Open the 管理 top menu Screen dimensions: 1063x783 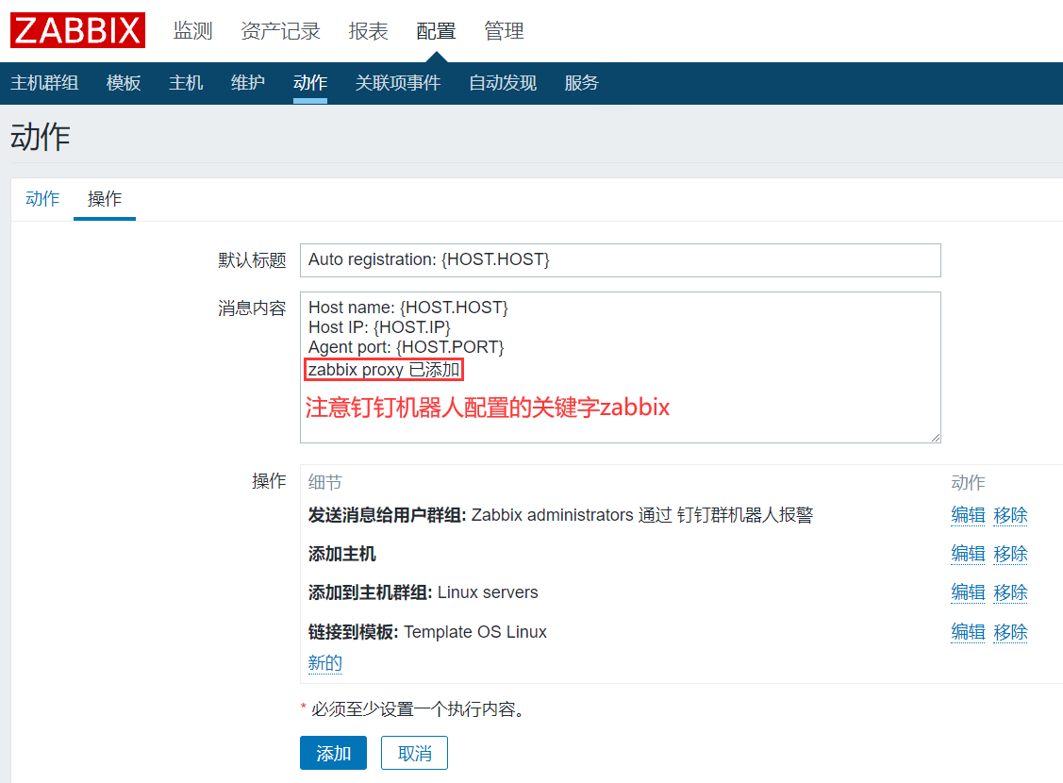(504, 31)
